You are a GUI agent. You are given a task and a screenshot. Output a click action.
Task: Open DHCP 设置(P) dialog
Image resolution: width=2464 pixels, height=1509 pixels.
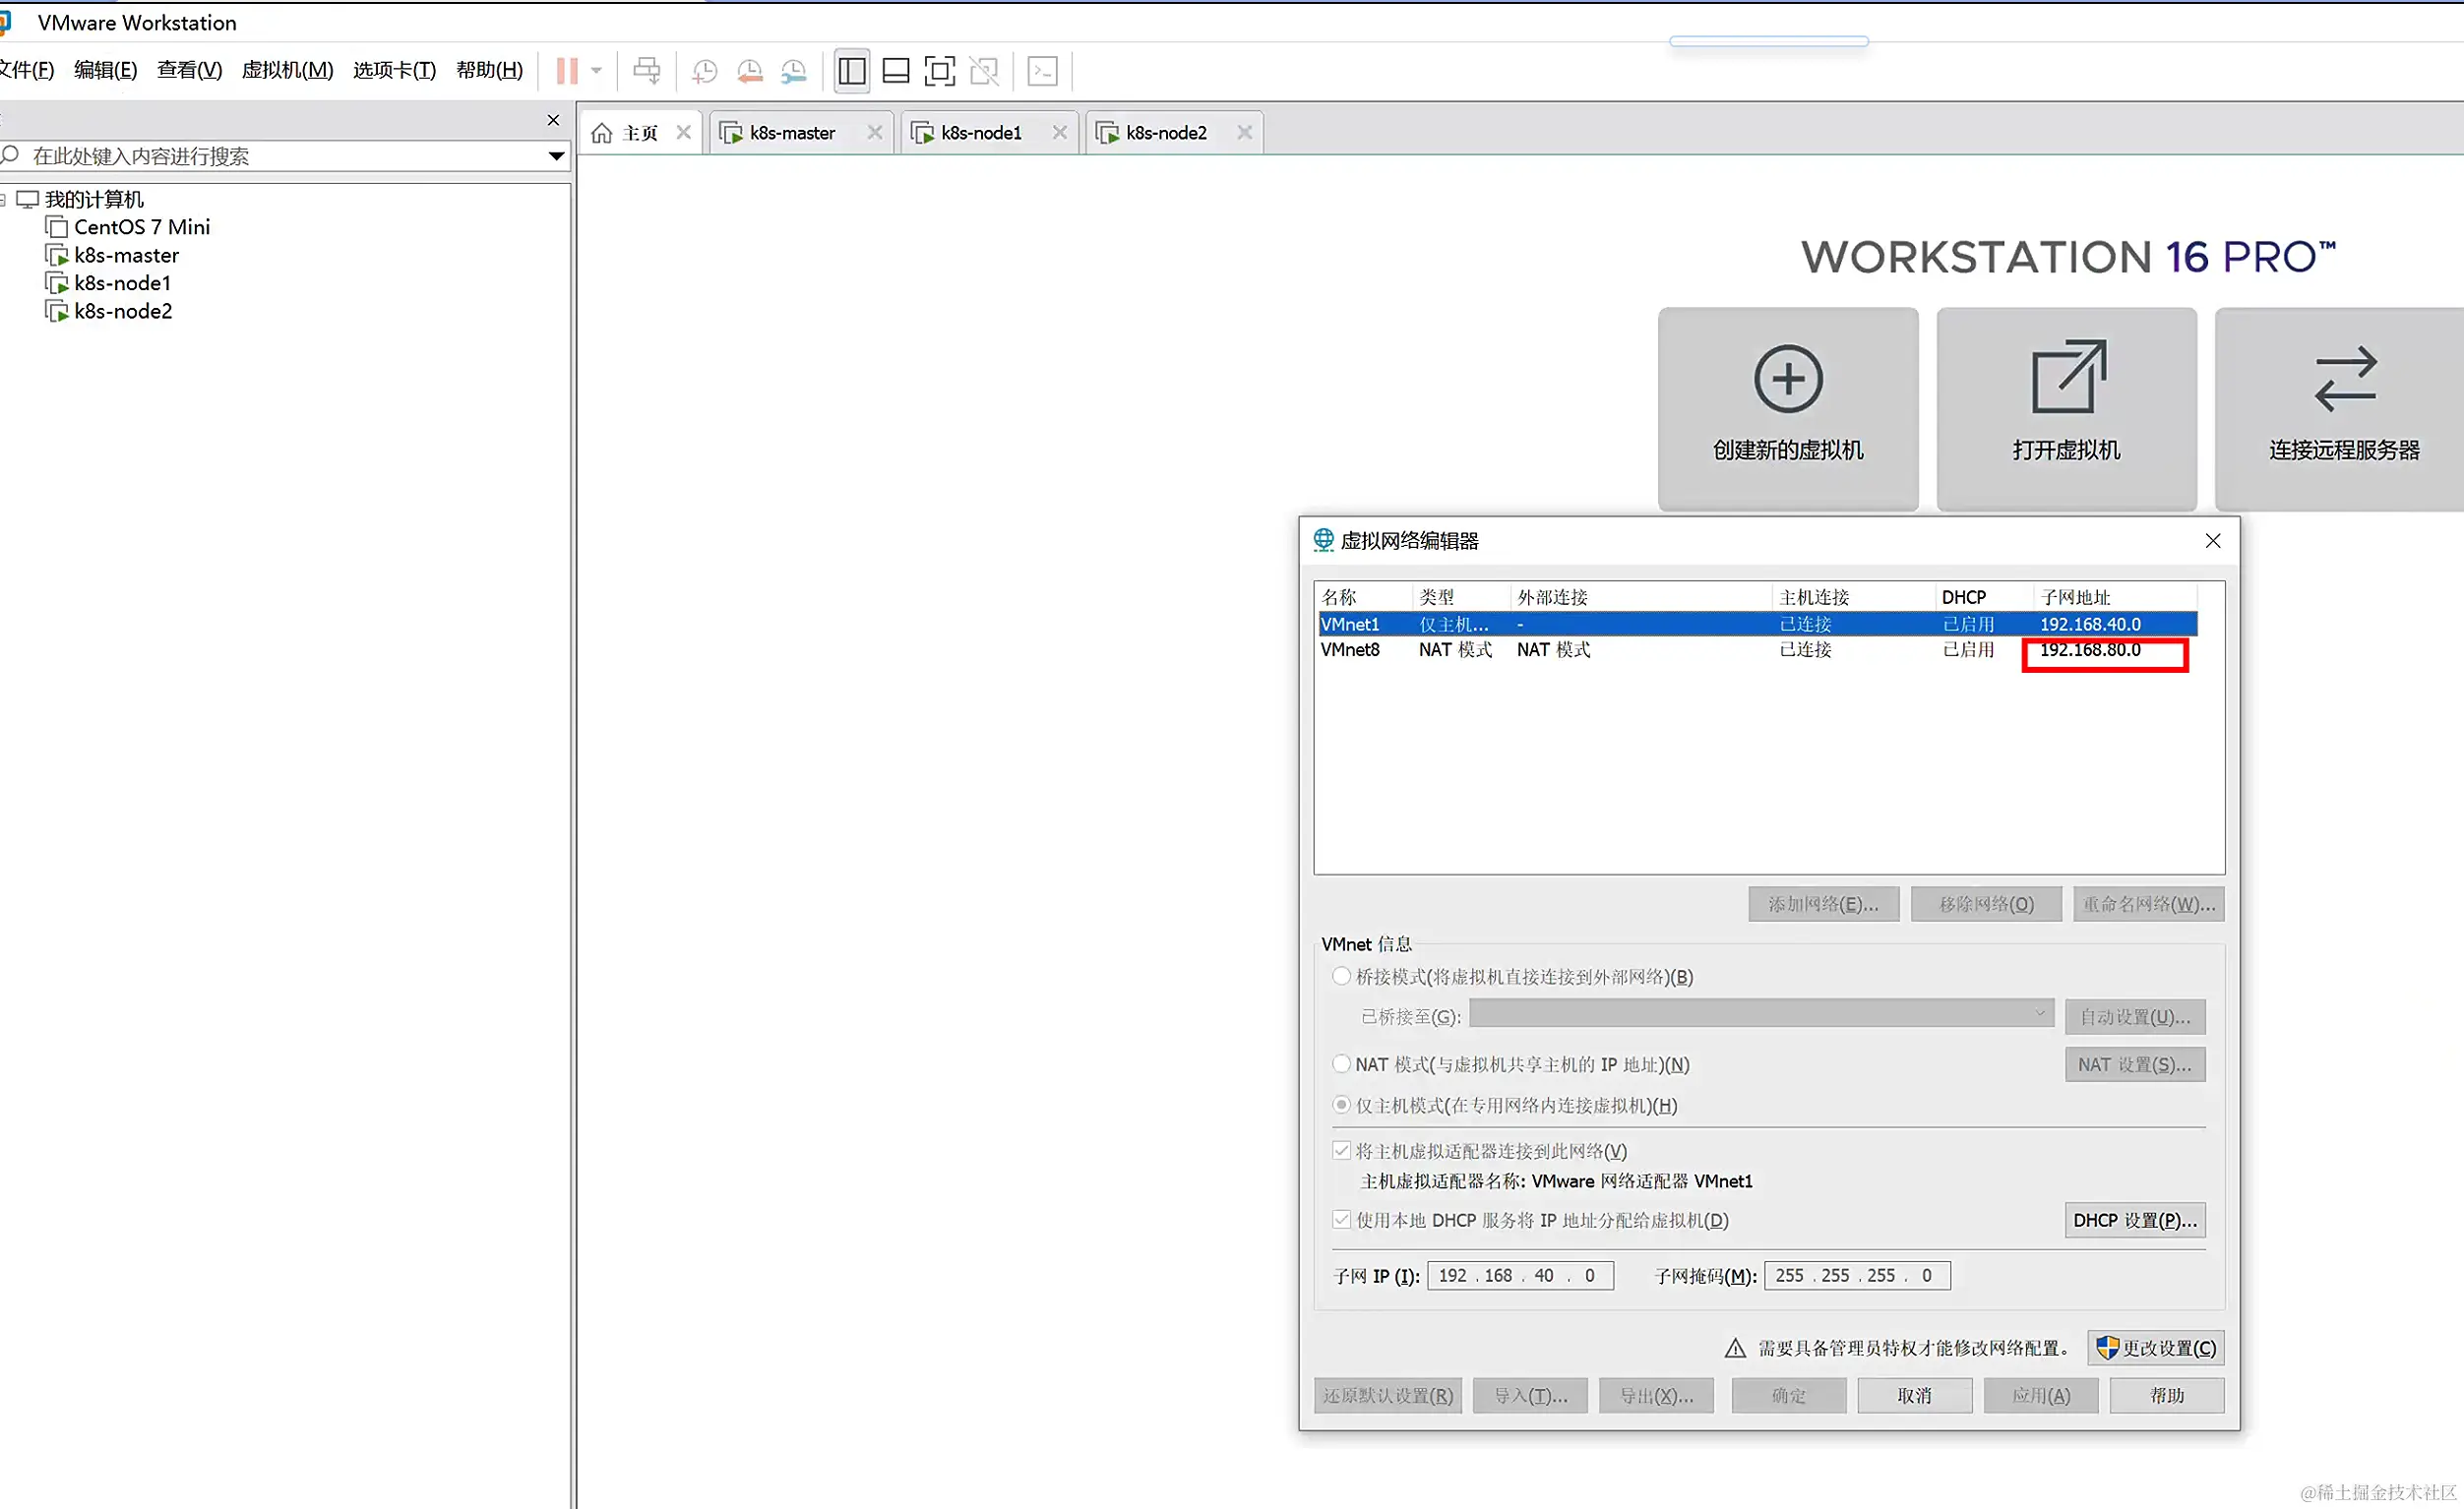[2135, 1221]
